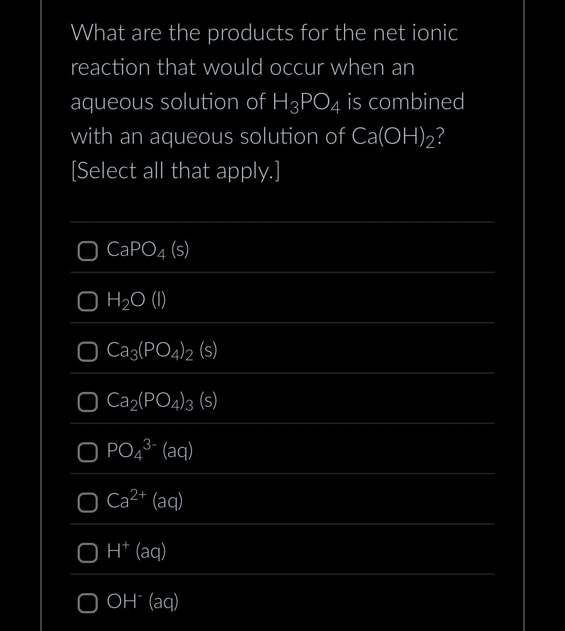Check the H2O (l) answer option

click(87, 301)
